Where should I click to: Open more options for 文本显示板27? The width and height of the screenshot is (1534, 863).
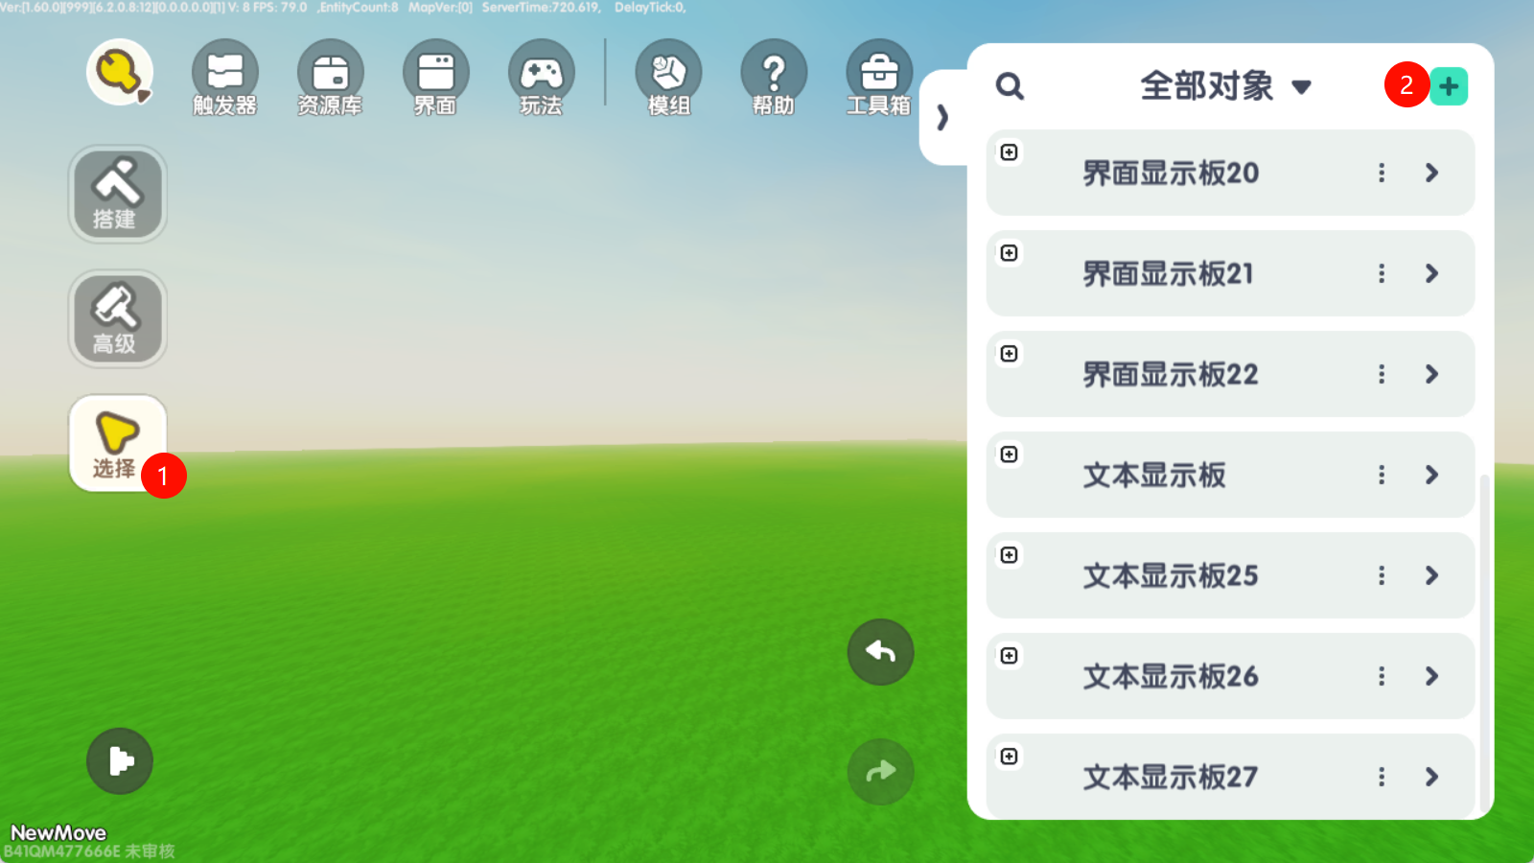(x=1382, y=777)
